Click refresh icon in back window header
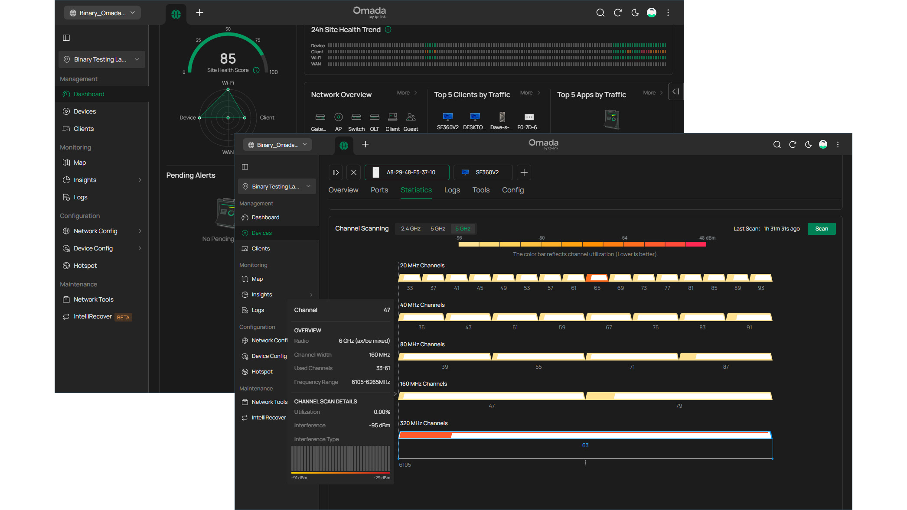The height and width of the screenshot is (510, 907). tap(618, 13)
